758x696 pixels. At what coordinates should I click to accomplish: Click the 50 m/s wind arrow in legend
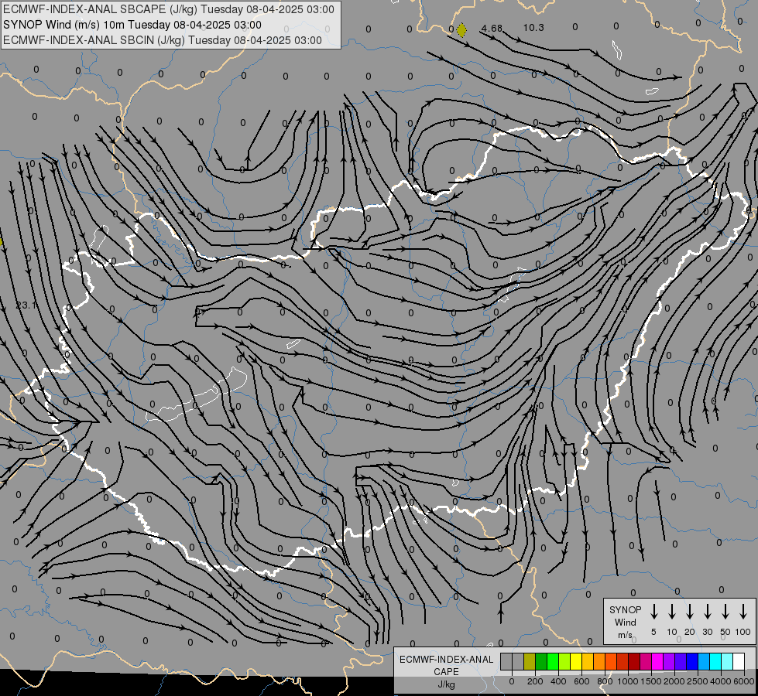click(725, 612)
